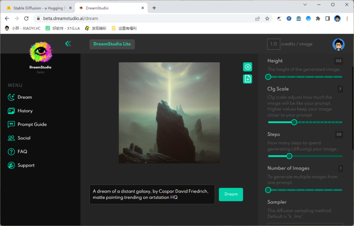Reload the current page
The width and height of the screenshot is (354, 226).
(27, 18)
